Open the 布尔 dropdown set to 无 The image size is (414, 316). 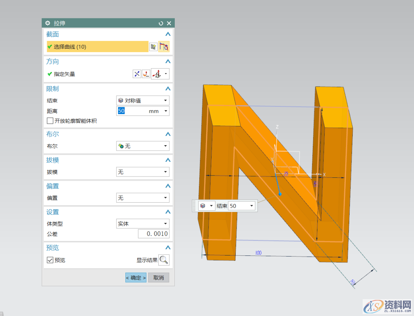(x=143, y=146)
